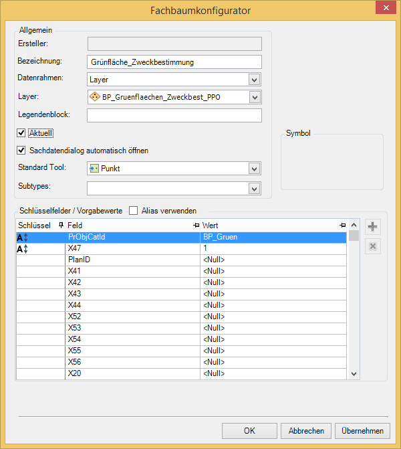The image size is (401, 449).
Task: Click pin icon in Wert column header
Action: click(x=342, y=226)
